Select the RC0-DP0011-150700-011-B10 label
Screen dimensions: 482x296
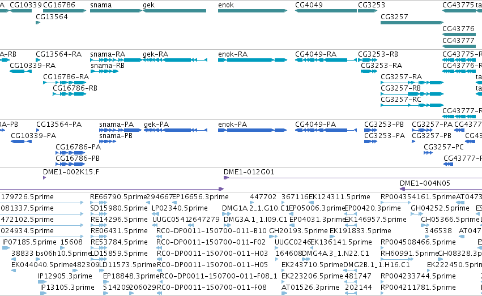[211, 231]
